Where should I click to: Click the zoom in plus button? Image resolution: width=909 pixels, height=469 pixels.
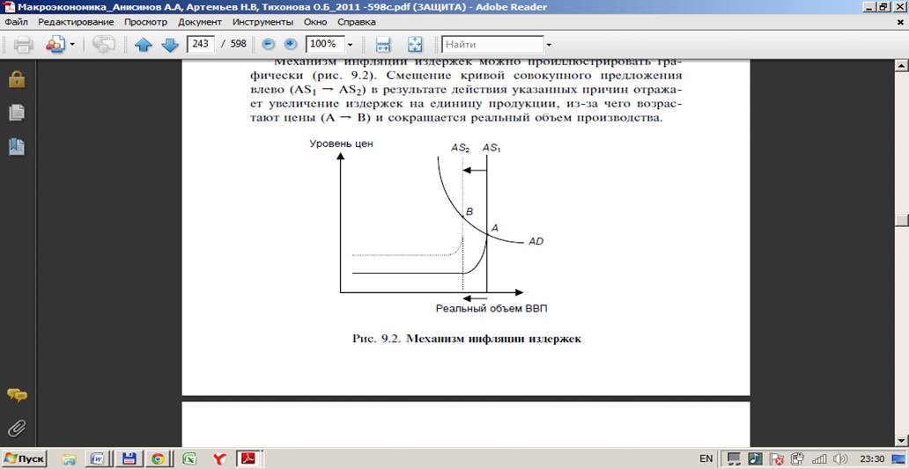tap(291, 45)
